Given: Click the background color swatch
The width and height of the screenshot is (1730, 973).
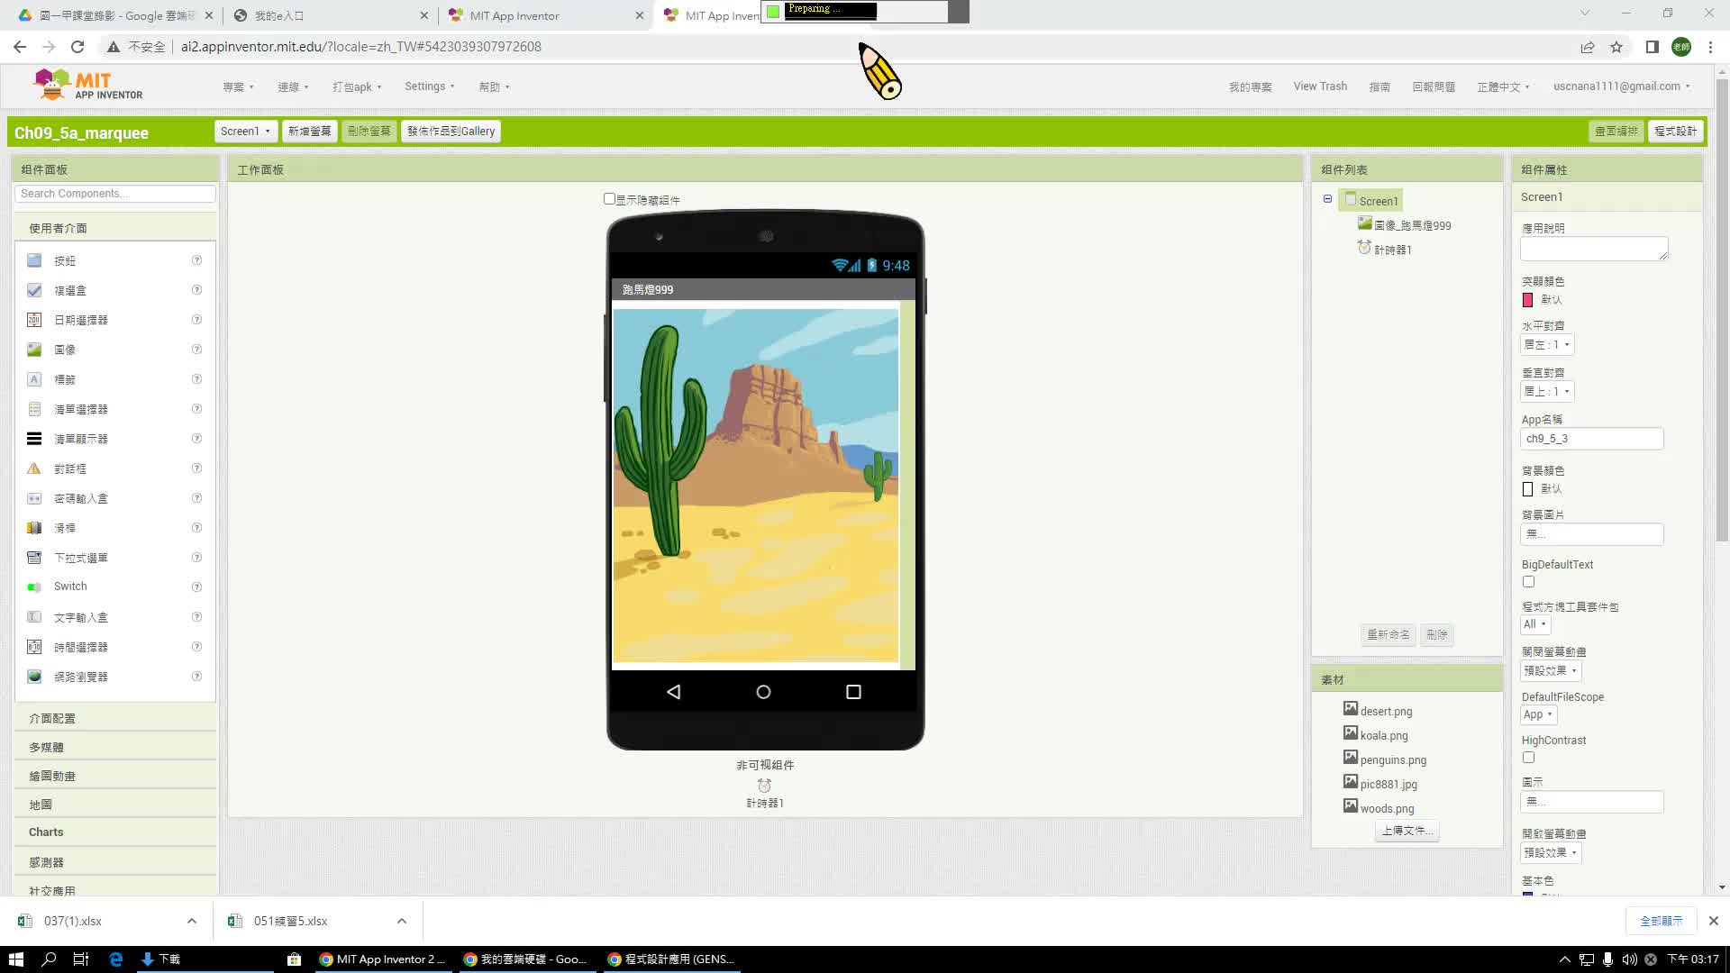Looking at the screenshot, I should point(1527,489).
